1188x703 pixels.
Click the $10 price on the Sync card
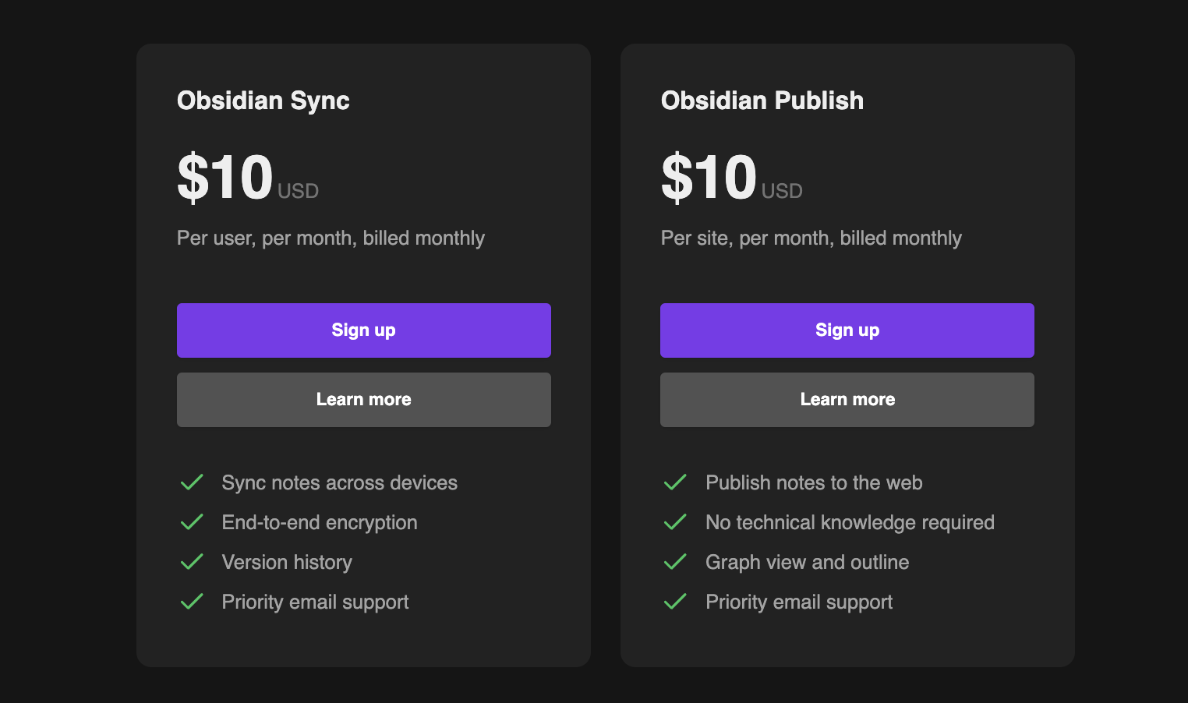click(x=225, y=178)
